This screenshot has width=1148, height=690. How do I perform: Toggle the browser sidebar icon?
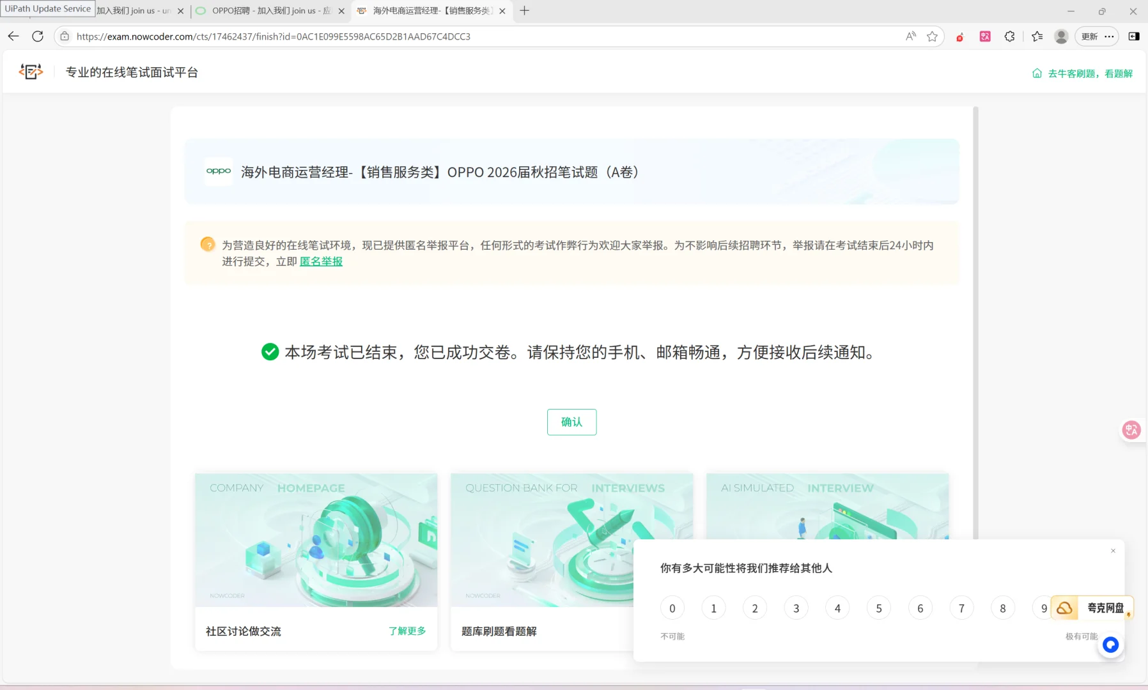click(1134, 36)
